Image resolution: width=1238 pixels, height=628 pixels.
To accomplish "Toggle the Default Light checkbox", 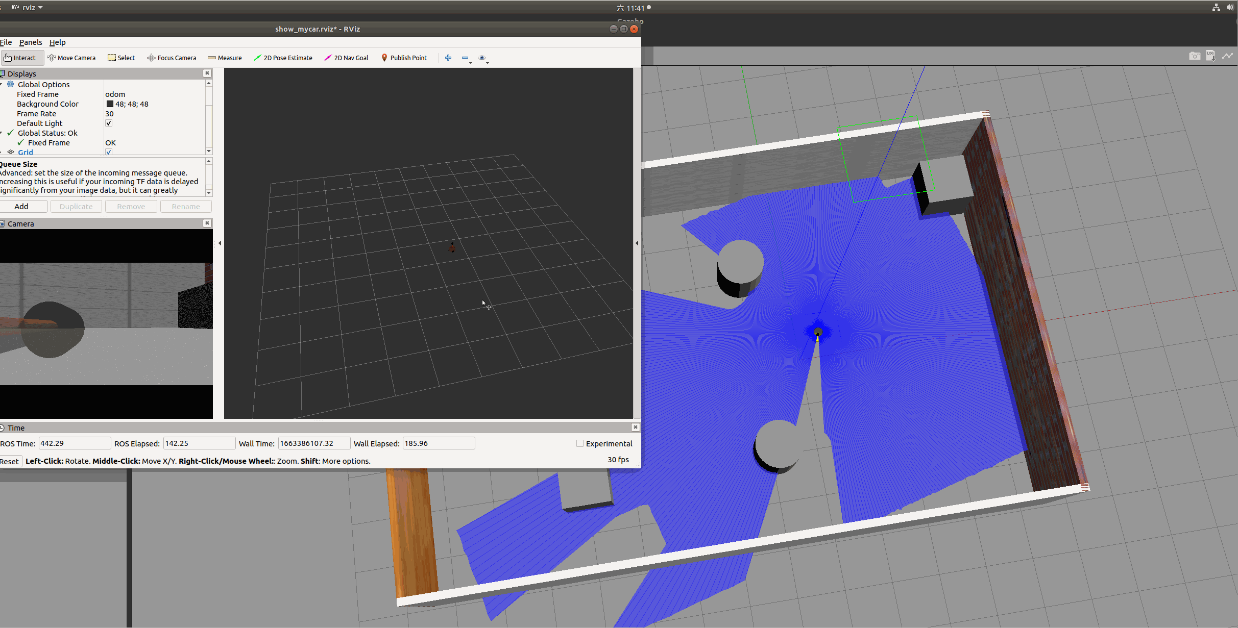I will [x=109, y=123].
